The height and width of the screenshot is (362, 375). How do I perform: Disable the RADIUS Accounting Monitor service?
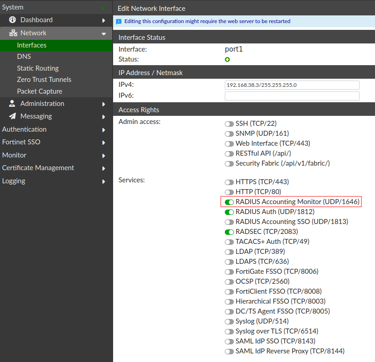click(x=229, y=202)
